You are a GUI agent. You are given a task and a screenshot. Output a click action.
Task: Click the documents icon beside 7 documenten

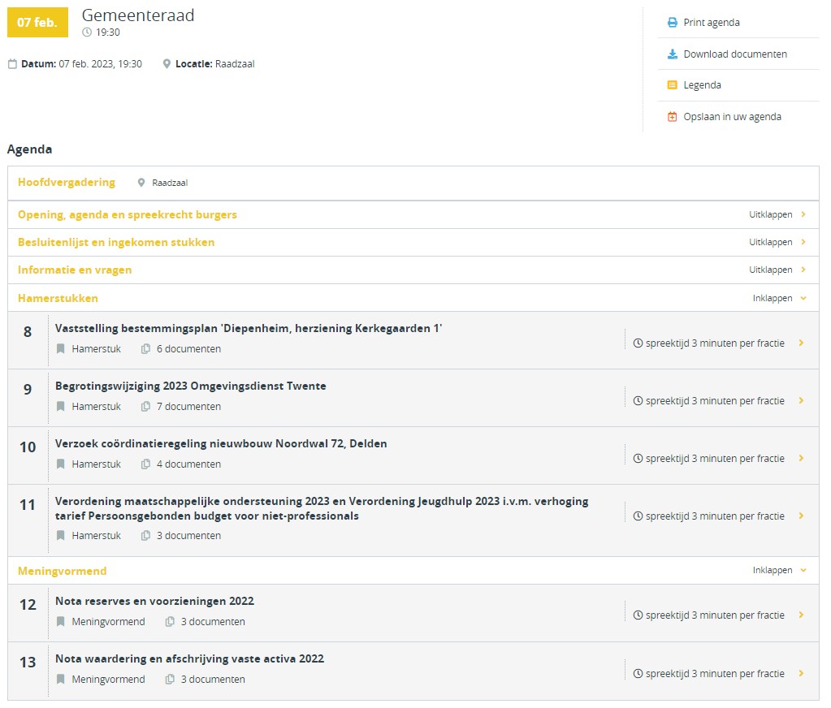(145, 407)
